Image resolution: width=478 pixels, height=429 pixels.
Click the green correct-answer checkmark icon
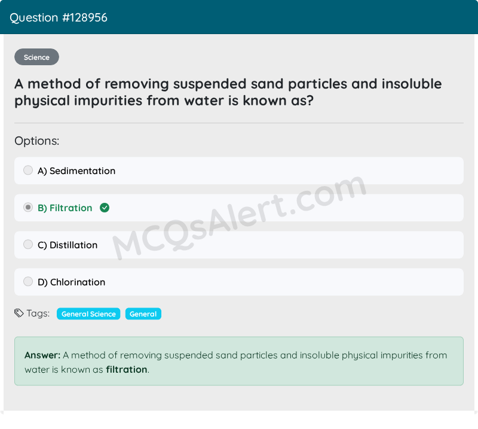(105, 208)
